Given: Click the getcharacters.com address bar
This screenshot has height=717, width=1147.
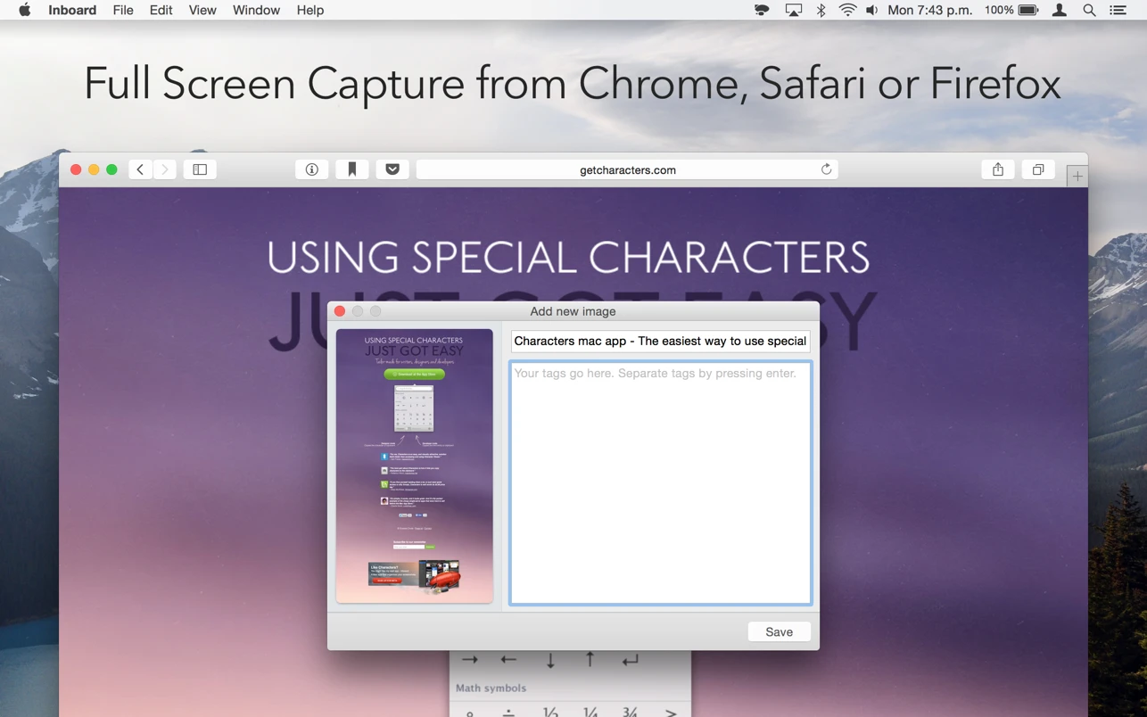Looking at the screenshot, I should 624,169.
